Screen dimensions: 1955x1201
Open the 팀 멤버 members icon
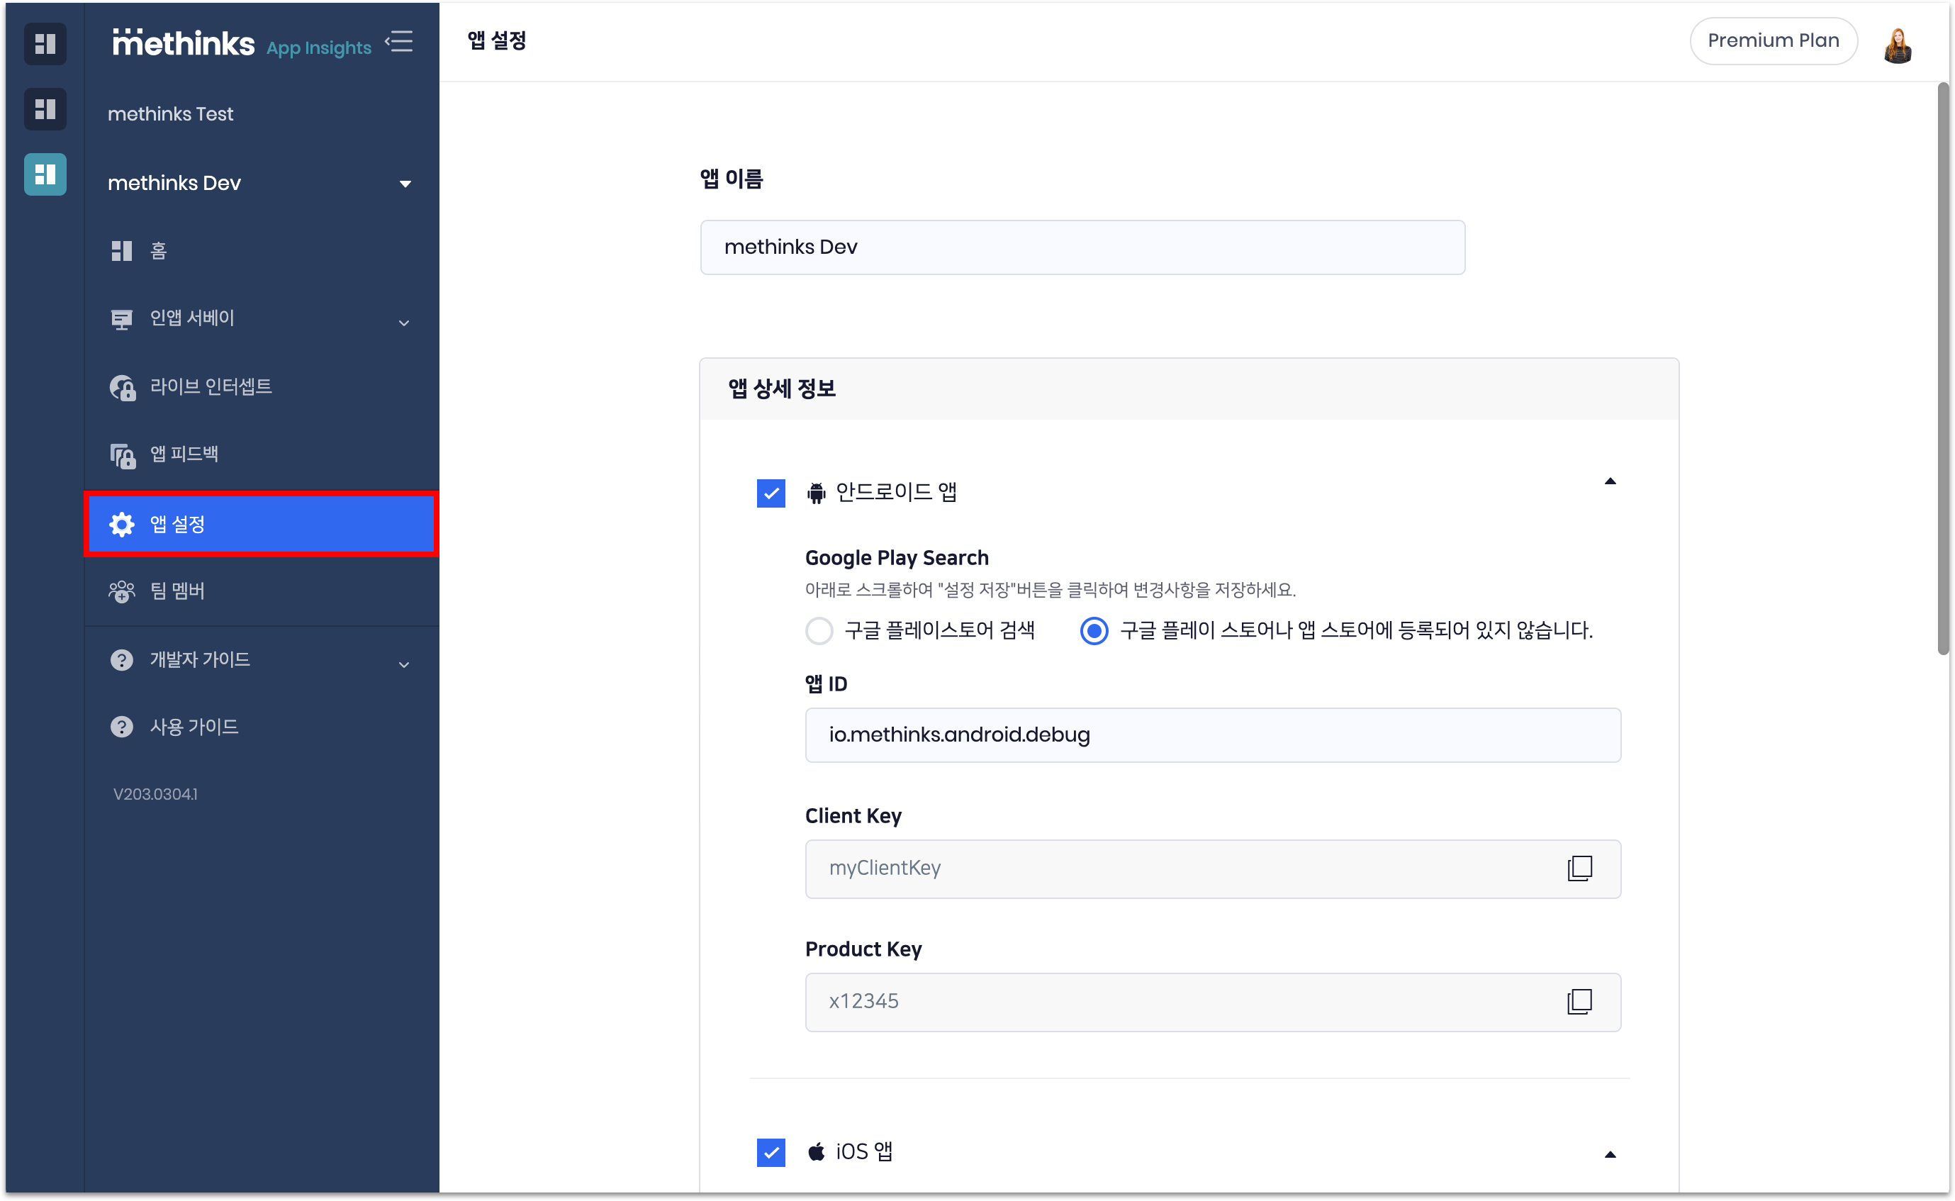(121, 591)
